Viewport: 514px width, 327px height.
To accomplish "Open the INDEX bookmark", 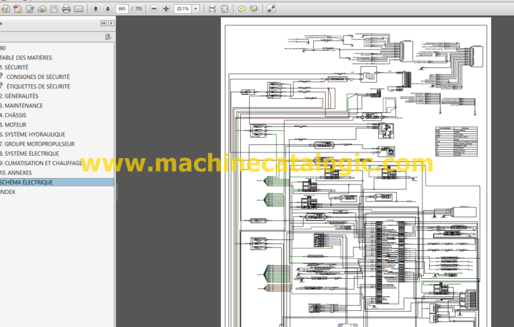I will (x=8, y=192).
